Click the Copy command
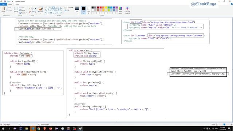The height and width of the screenshot is (131, 233). (x=9, y=10)
